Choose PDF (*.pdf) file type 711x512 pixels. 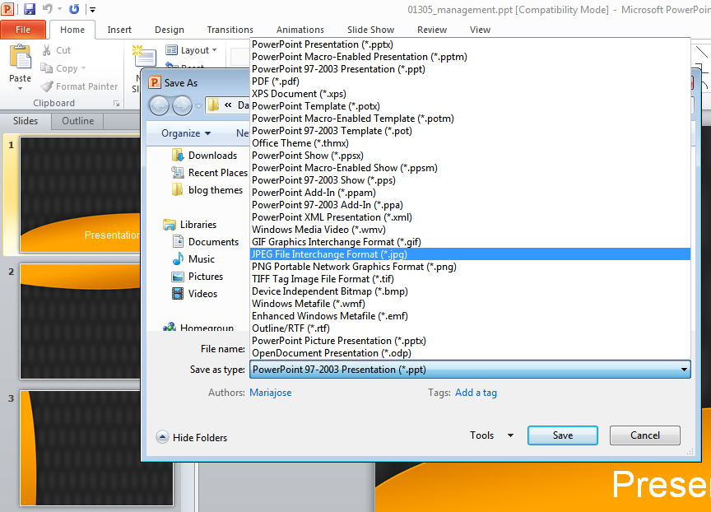tap(470, 81)
